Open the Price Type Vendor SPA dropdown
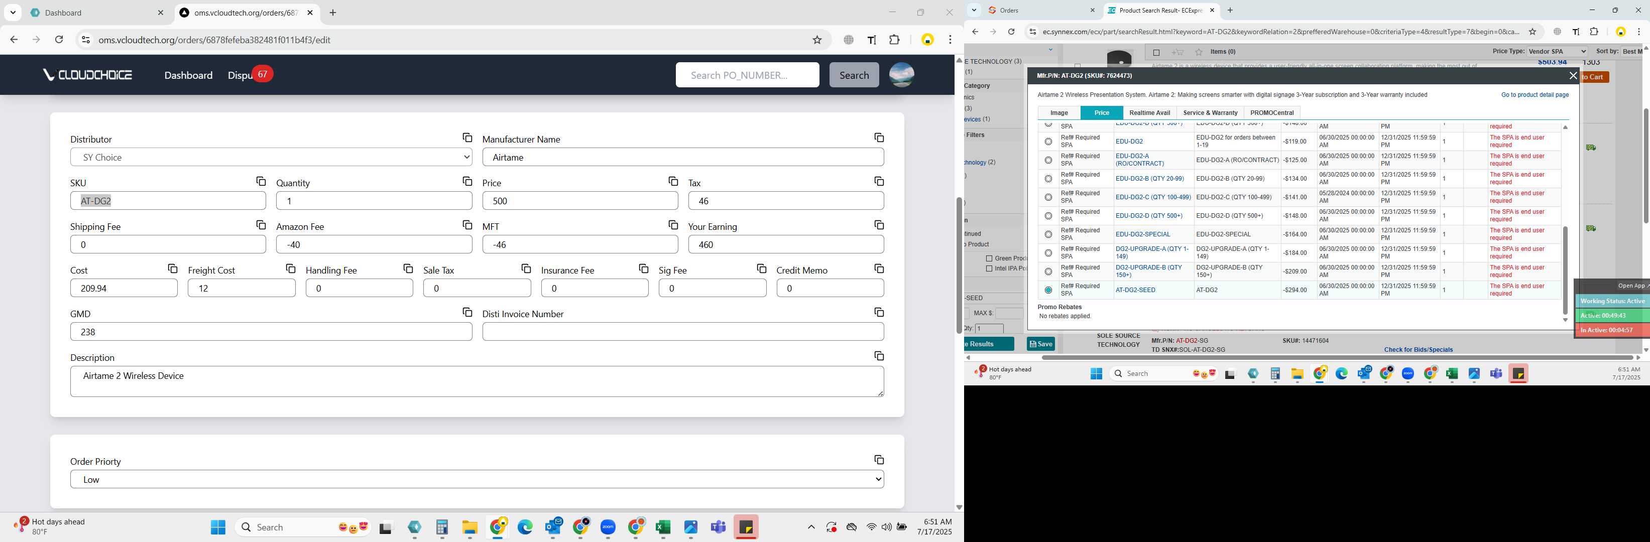Screen dimensions: 1650x542 pyautogui.click(x=1557, y=51)
